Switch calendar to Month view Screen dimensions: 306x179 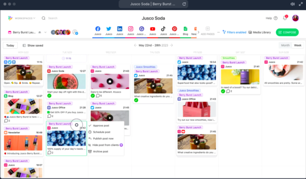pyautogui.click(x=285, y=45)
